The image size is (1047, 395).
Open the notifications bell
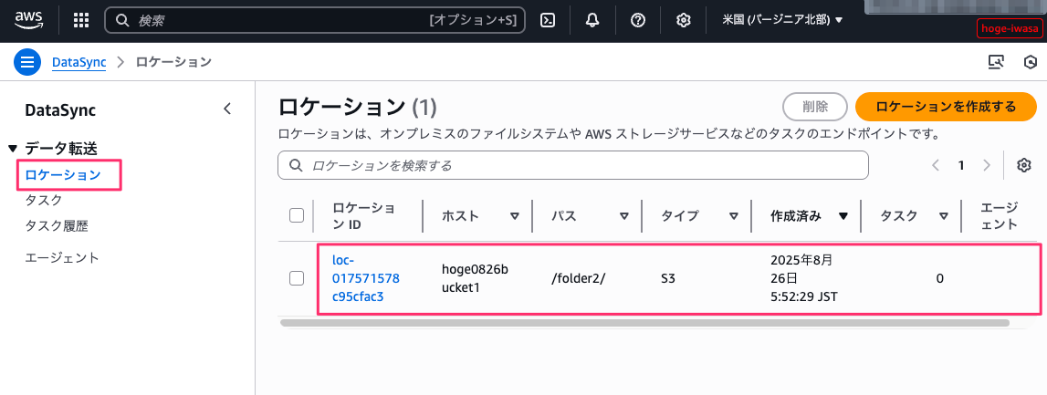click(592, 21)
